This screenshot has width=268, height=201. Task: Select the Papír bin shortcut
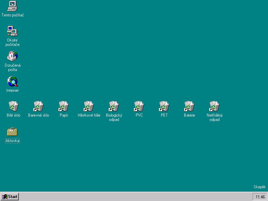(64, 106)
